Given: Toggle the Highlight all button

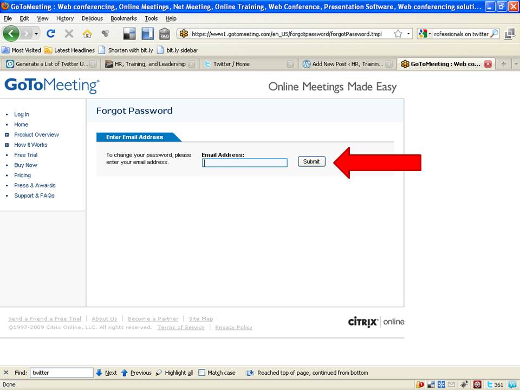Looking at the screenshot, I should coord(174,373).
